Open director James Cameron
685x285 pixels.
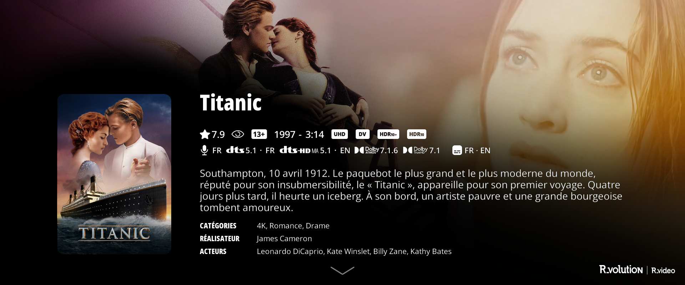pyautogui.click(x=284, y=239)
